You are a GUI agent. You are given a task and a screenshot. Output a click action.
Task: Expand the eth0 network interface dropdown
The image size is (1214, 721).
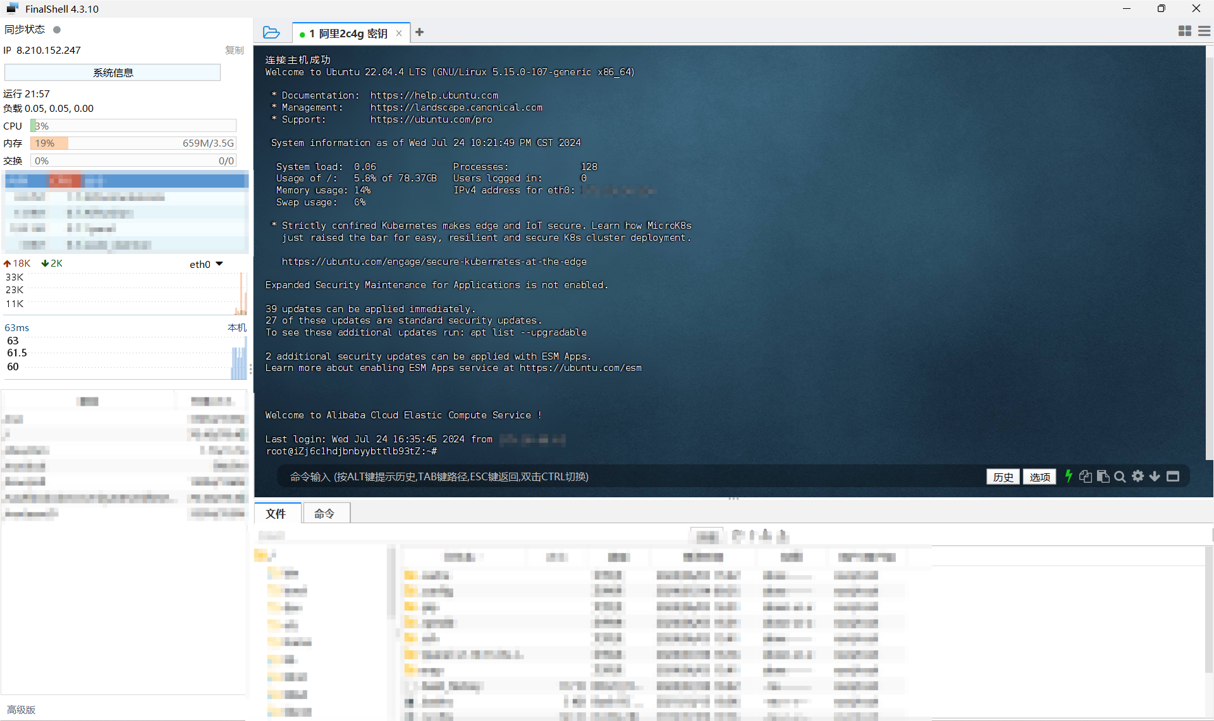pyautogui.click(x=219, y=264)
